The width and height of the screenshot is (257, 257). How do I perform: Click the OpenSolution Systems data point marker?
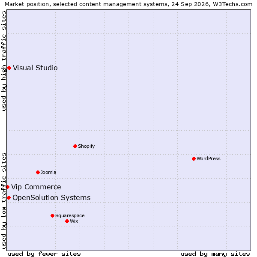tap(9, 197)
